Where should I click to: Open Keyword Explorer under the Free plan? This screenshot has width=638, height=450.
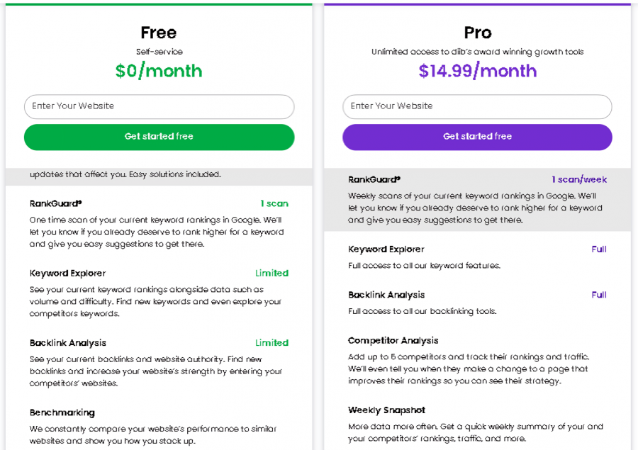pos(67,273)
